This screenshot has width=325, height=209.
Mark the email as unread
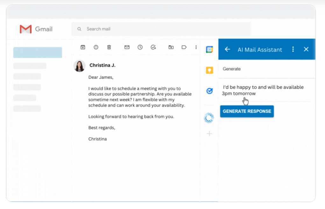click(127, 47)
